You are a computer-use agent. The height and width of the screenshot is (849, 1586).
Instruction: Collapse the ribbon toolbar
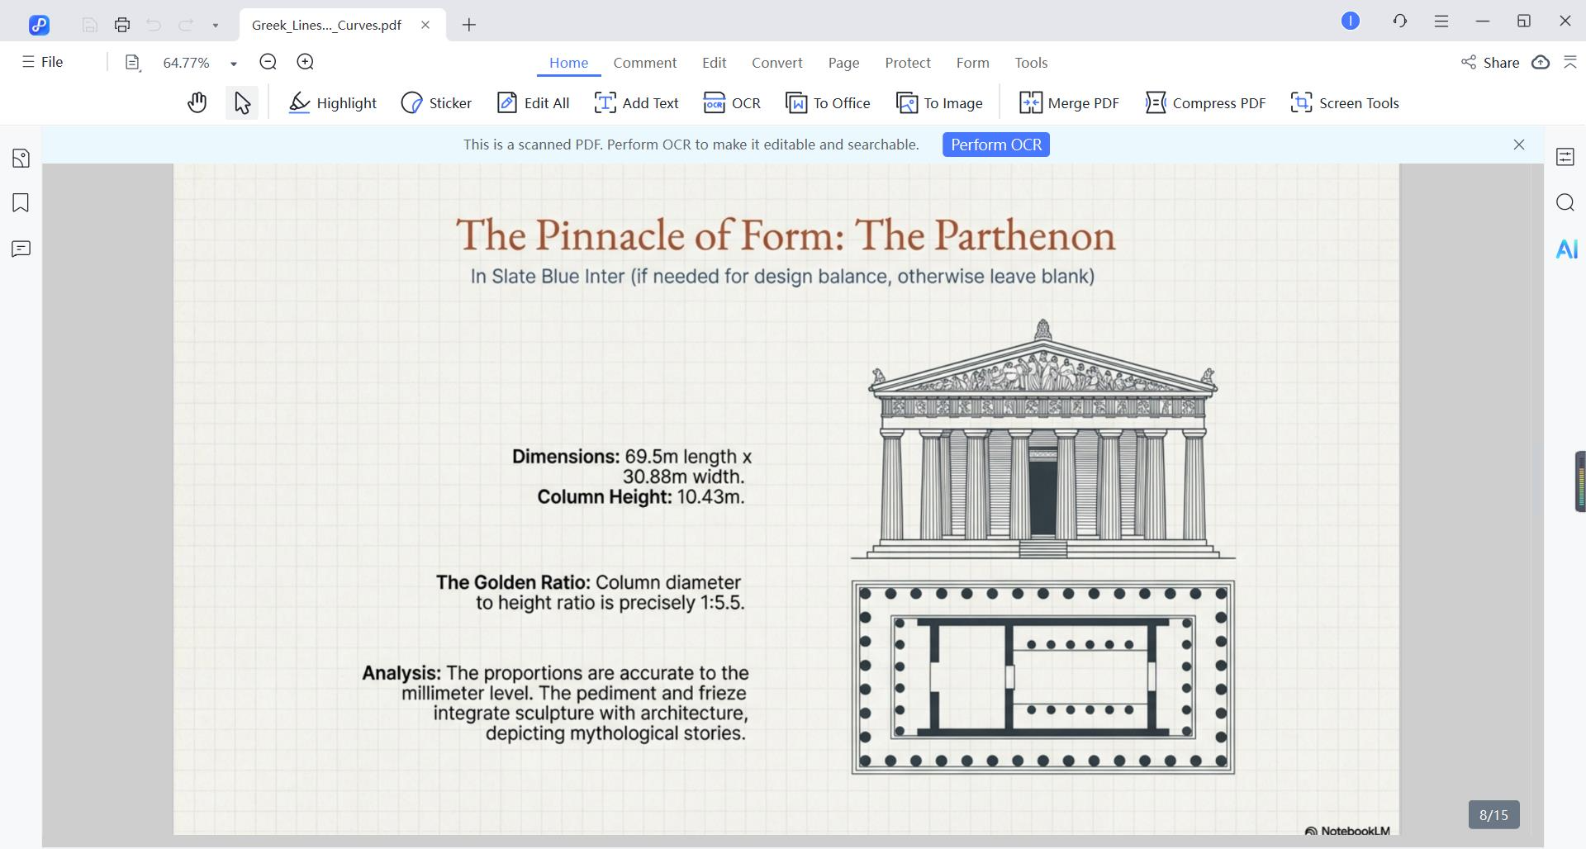click(x=1570, y=63)
